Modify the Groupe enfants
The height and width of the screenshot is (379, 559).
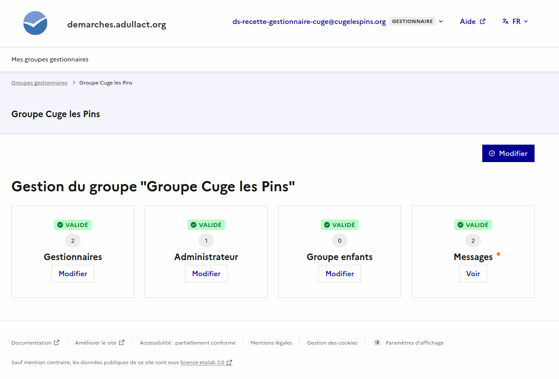pos(340,274)
